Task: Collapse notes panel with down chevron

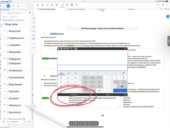Action: (3, 13)
